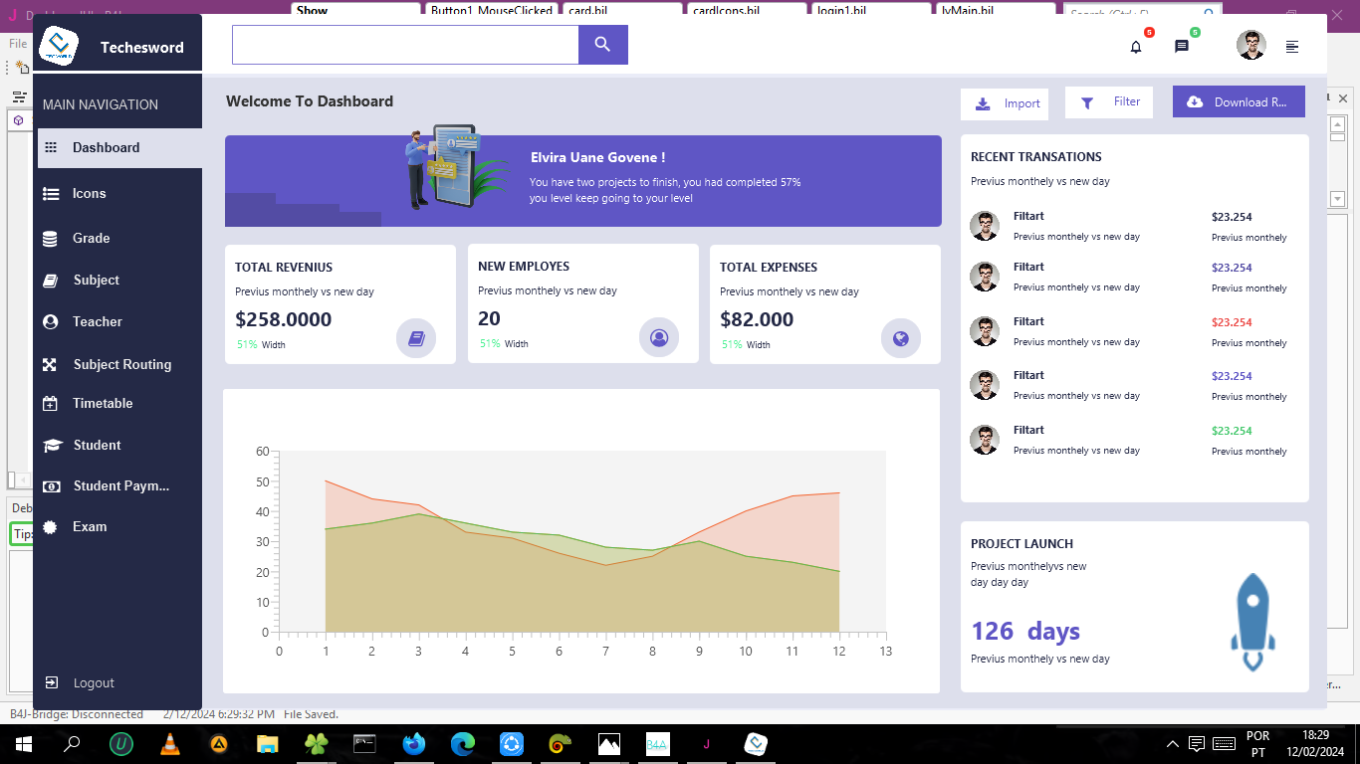
Task: Open Student Paym... in sidebar
Action: pyautogui.click(x=119, y=486)
